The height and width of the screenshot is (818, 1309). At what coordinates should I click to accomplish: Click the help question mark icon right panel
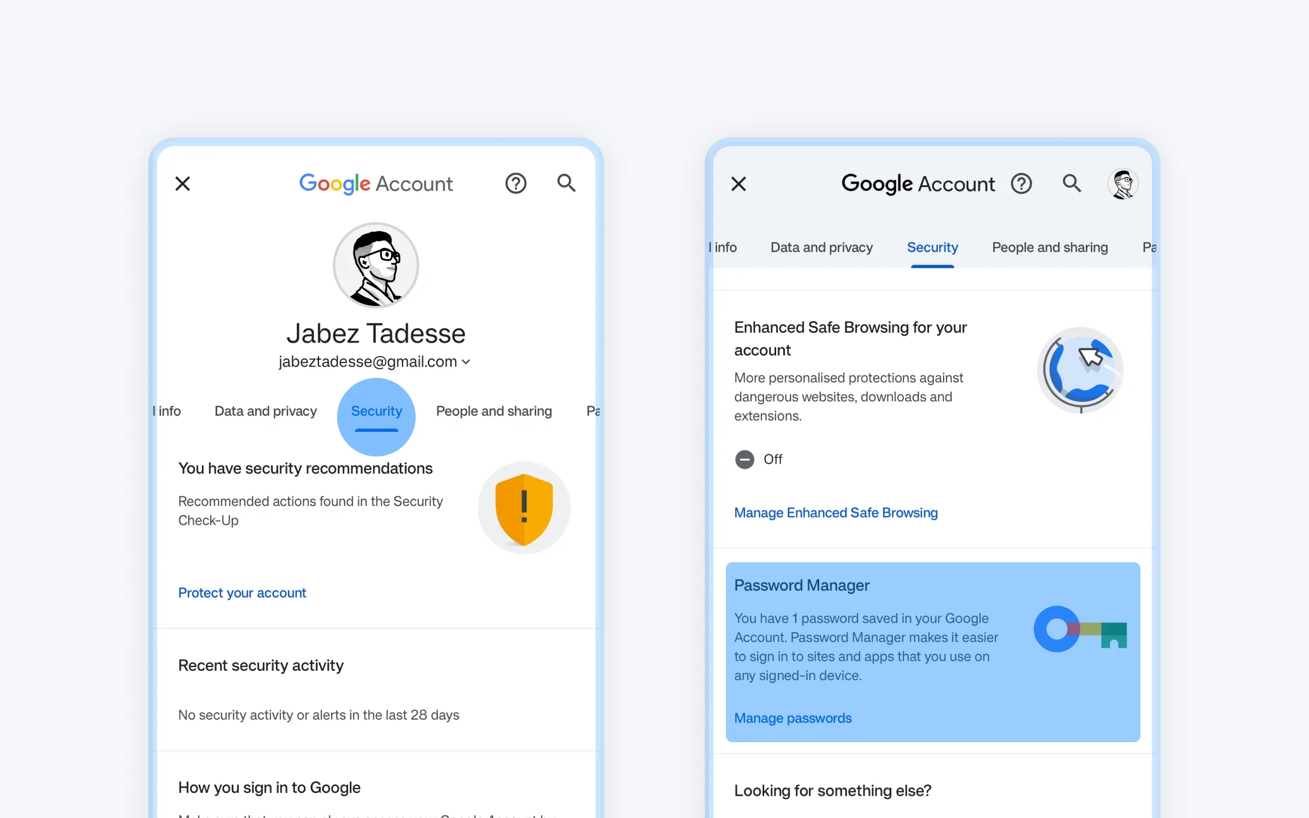pyautogui.click(x=1023, y=184)
